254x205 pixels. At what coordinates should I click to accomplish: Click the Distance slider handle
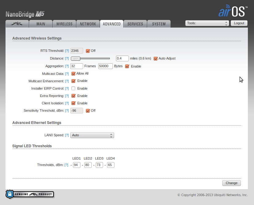click(x=76, y=58)
